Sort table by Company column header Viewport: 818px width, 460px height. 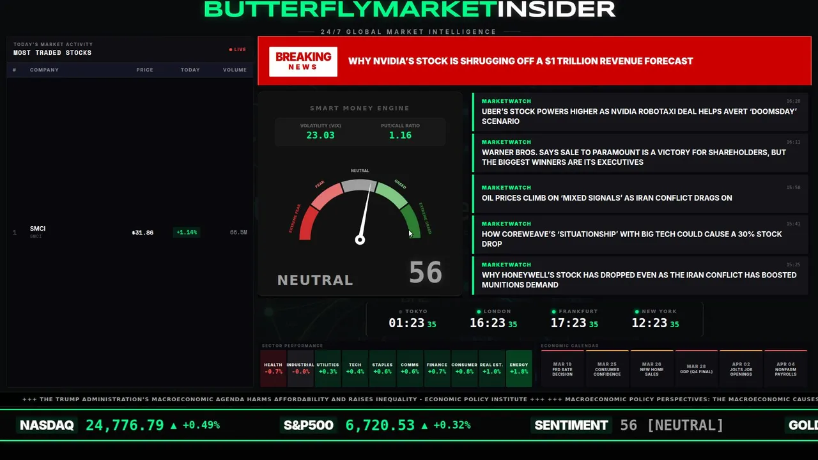(44, 70)
